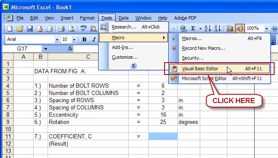Open the Name Box G17 dropdown arrow
Screen dimensions: 278x158
click(45, 49)
